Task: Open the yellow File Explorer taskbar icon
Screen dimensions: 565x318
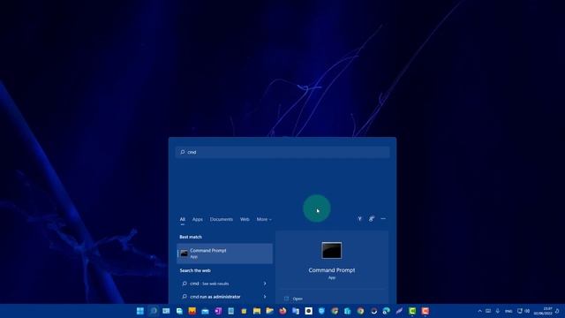Action: tap(257, 311)
